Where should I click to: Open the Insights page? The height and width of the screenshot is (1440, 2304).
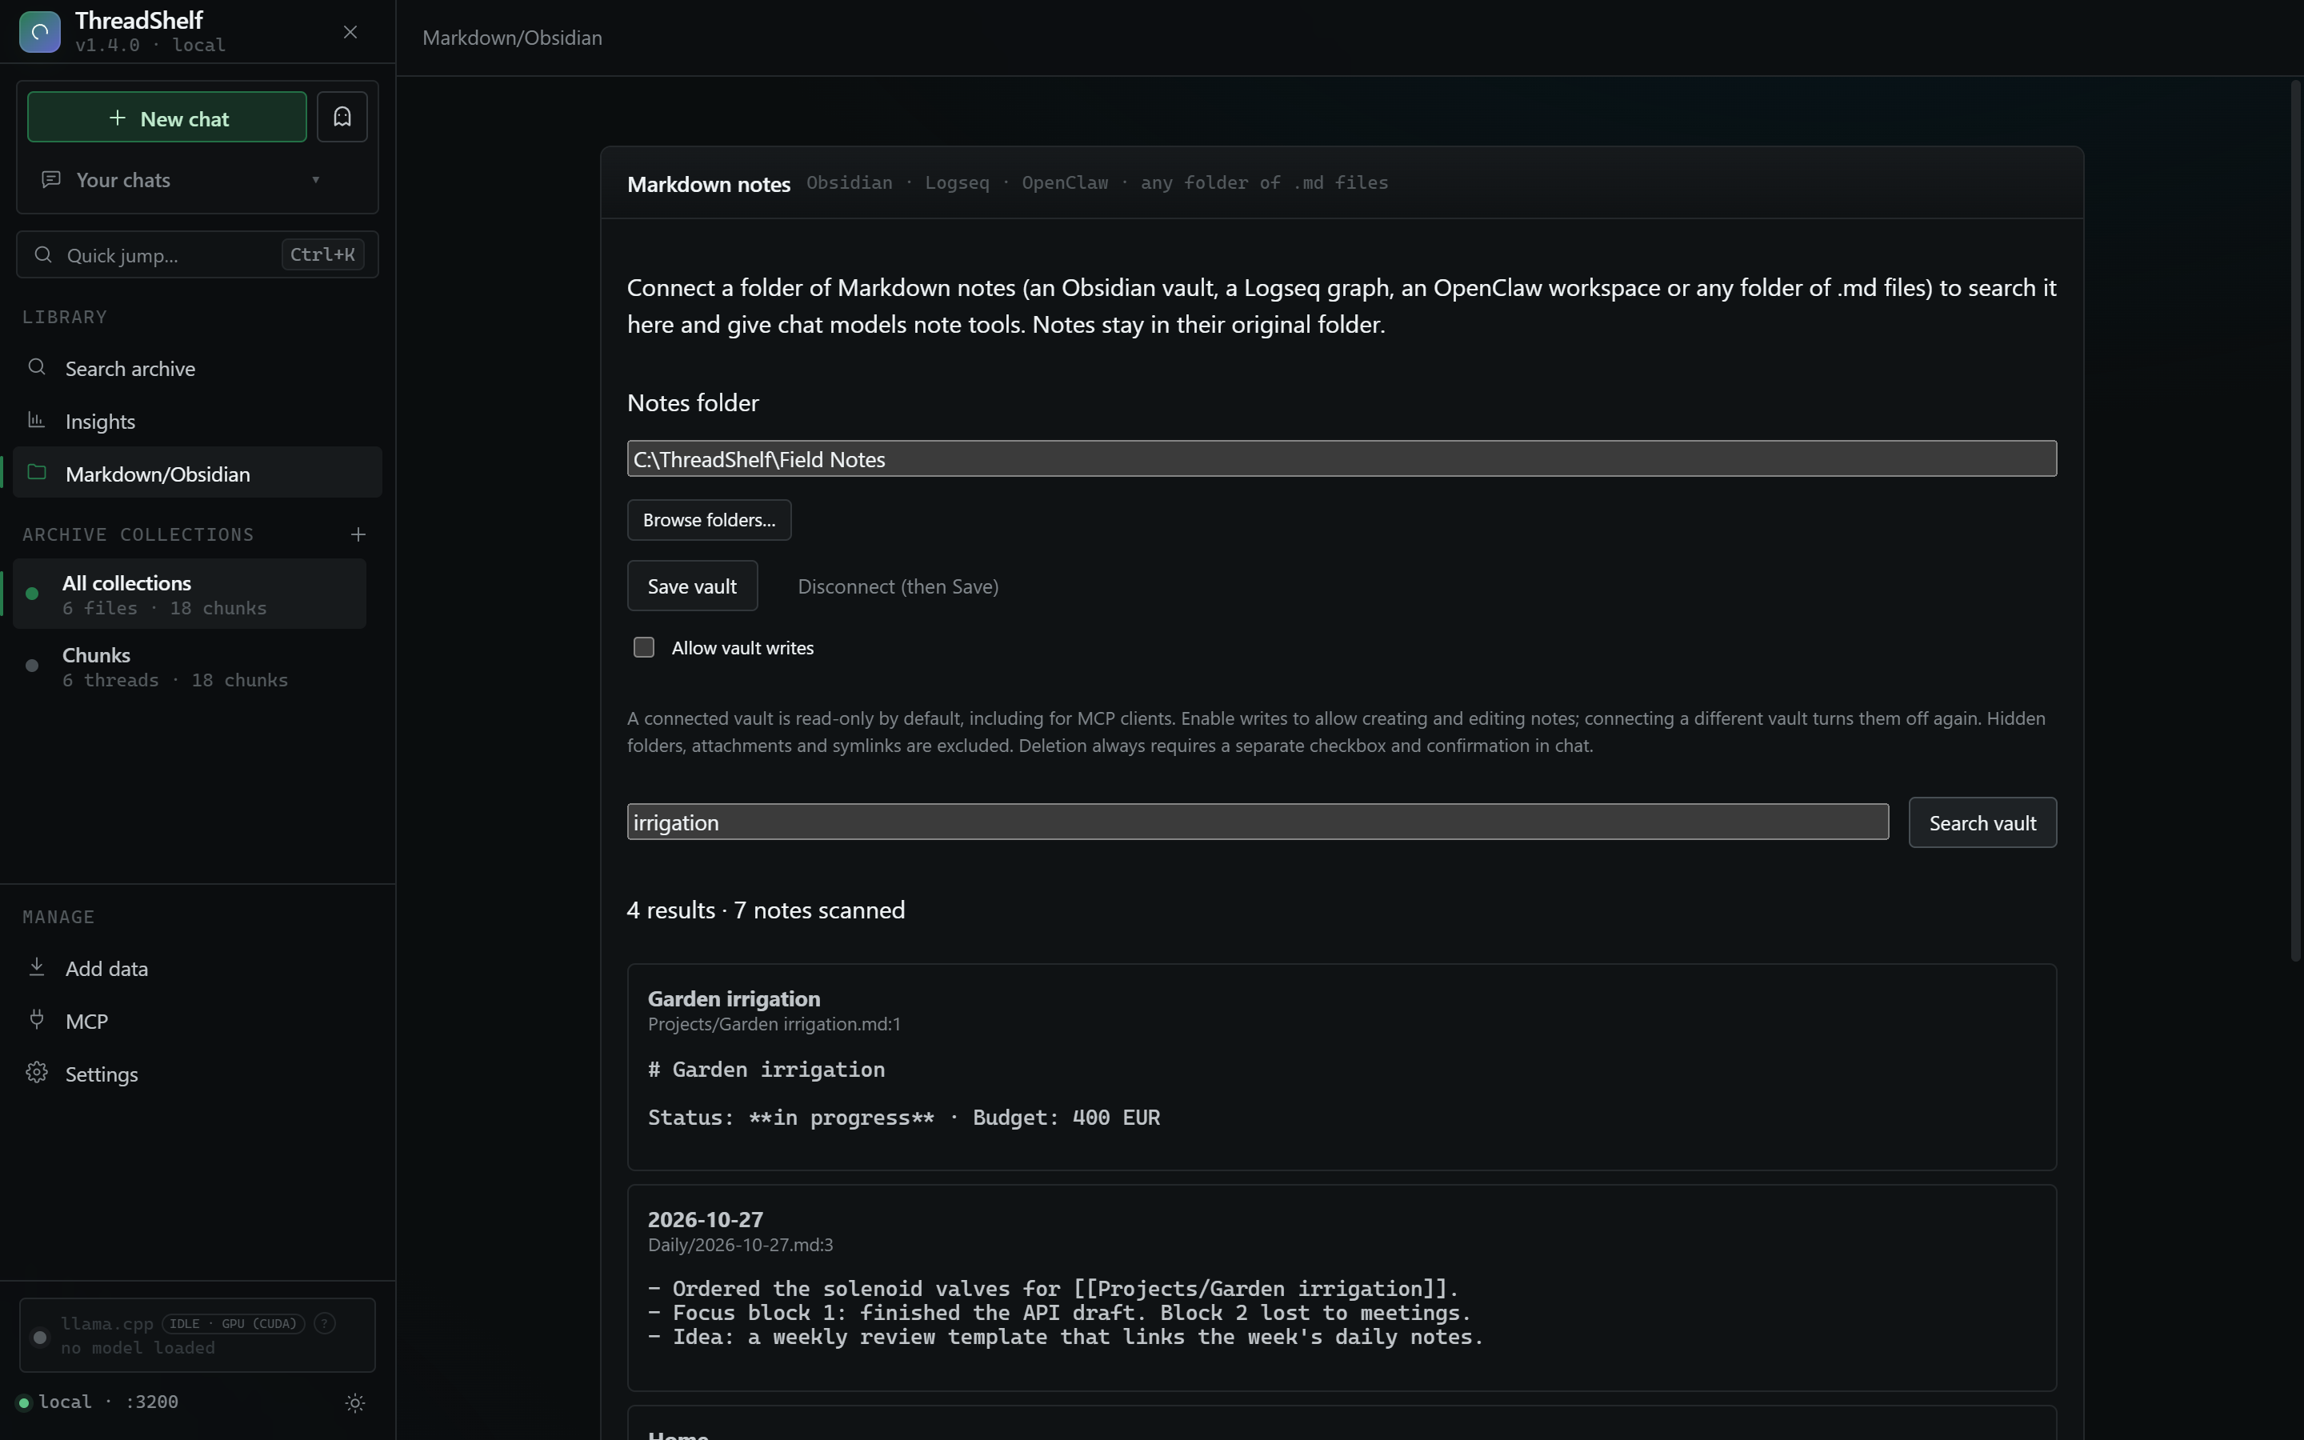pyautogui.click(x=197, y=421)
